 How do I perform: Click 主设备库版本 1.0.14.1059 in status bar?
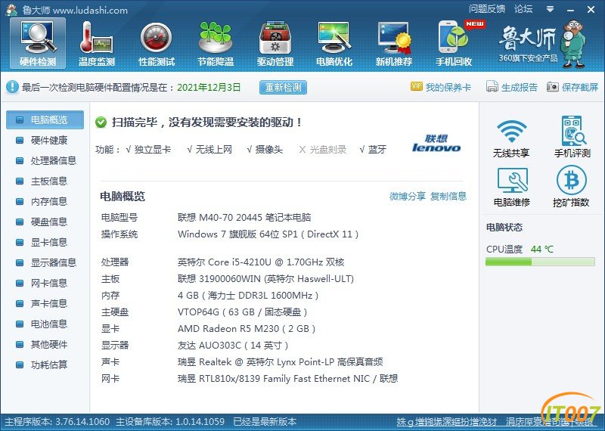tap(170, 422)
